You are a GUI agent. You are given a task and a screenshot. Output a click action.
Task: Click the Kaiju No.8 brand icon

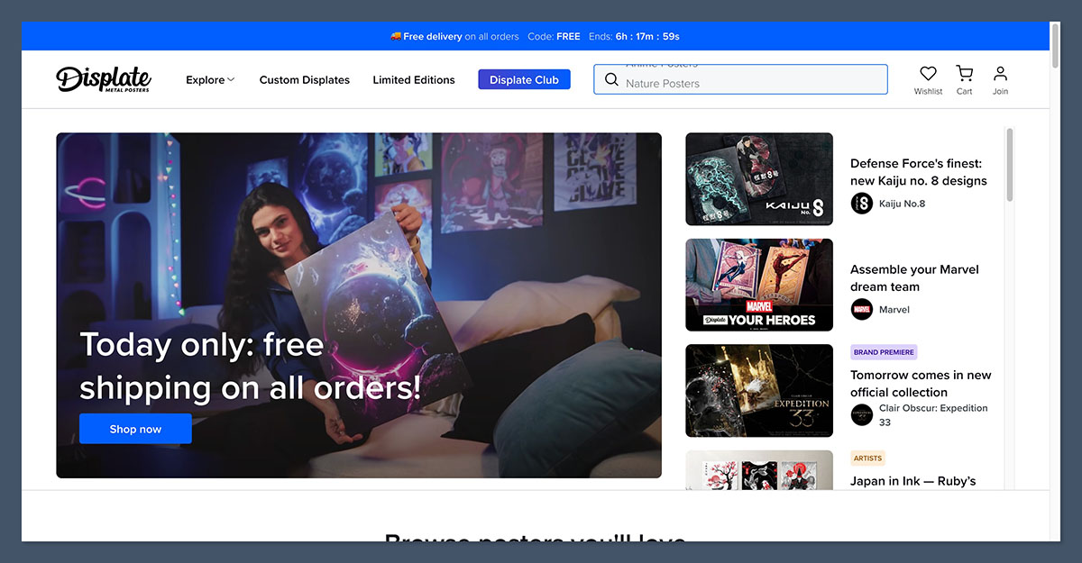pos(861,204)
